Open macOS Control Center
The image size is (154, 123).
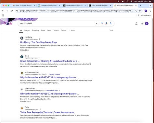(x=131, y=1)
